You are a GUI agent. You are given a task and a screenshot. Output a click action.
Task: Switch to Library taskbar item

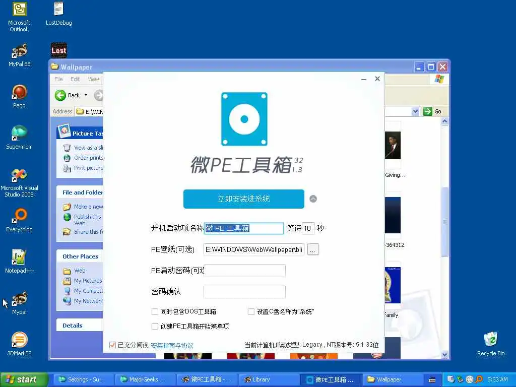(268, 379)
